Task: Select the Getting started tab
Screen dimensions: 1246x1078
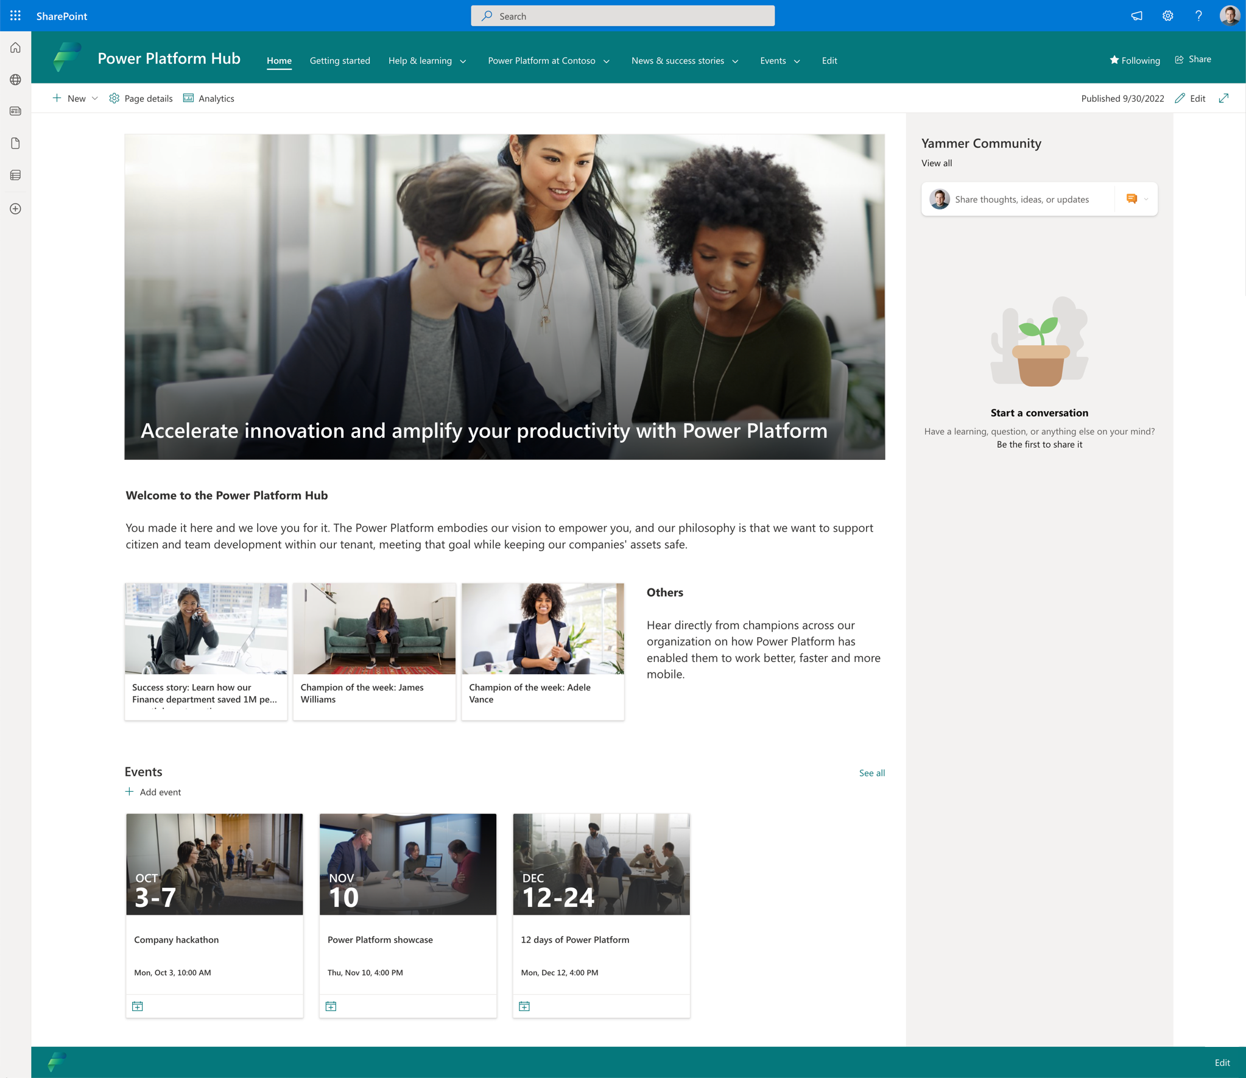Action: tap(339, 60)
